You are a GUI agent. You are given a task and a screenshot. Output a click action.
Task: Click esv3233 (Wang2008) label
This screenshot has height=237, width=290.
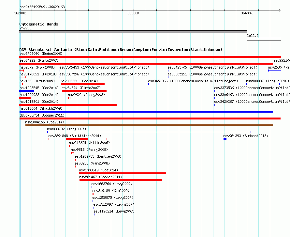point(92,163)
